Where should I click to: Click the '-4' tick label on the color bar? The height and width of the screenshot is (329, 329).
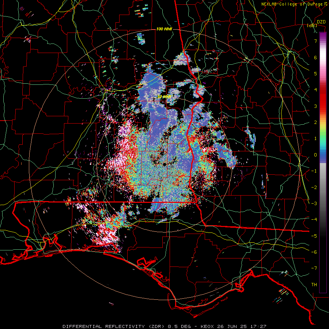coord(314,220)
